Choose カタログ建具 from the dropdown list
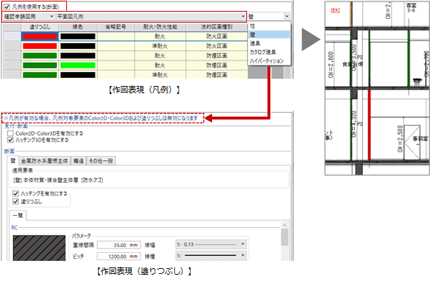This screenshot has width=430, height=282. 269,52
